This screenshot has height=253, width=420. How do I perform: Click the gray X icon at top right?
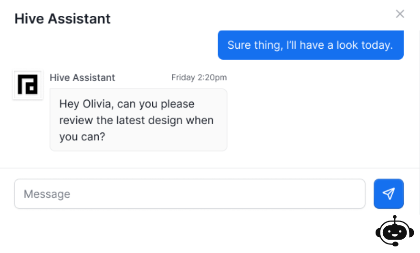[x=400, y=14]
